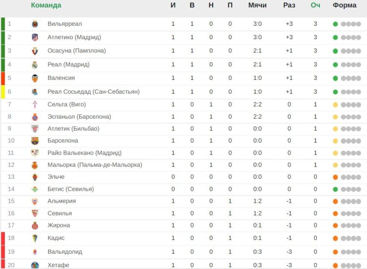
Task: Click the Atletico Madrid club crest
Action: pos(35,37)
